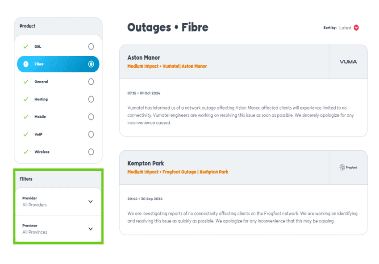Select the Hosting radio button

(91, 99)
